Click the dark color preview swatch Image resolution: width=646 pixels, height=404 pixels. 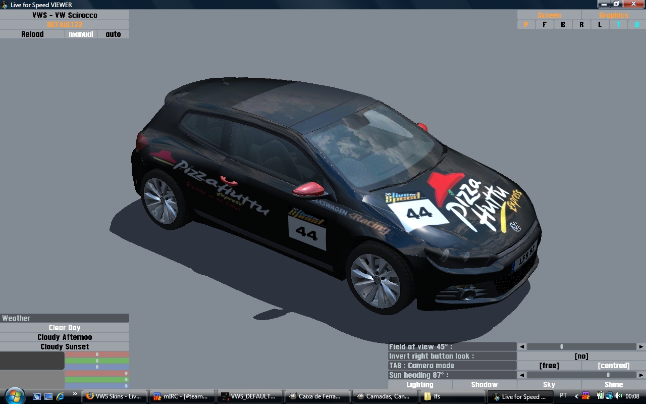pos(32,361)
